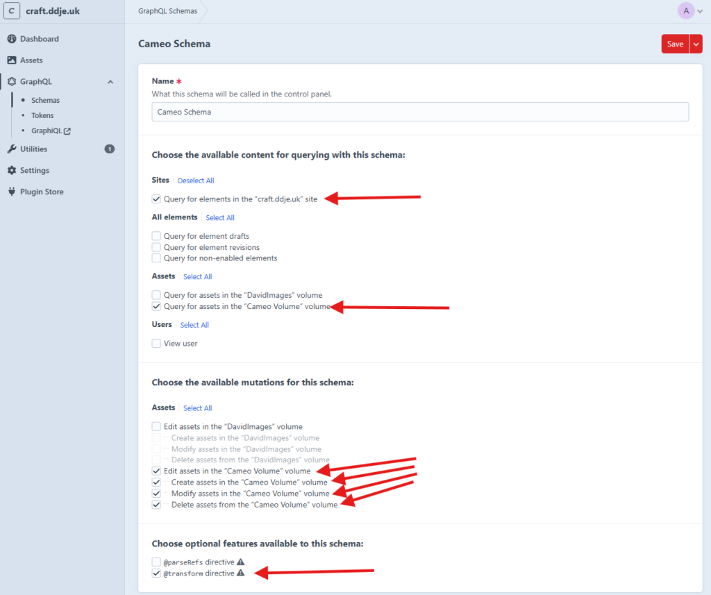
Task: Uncheck Delete assets from Cameo Volume
Action: click(x=156, y=505)
